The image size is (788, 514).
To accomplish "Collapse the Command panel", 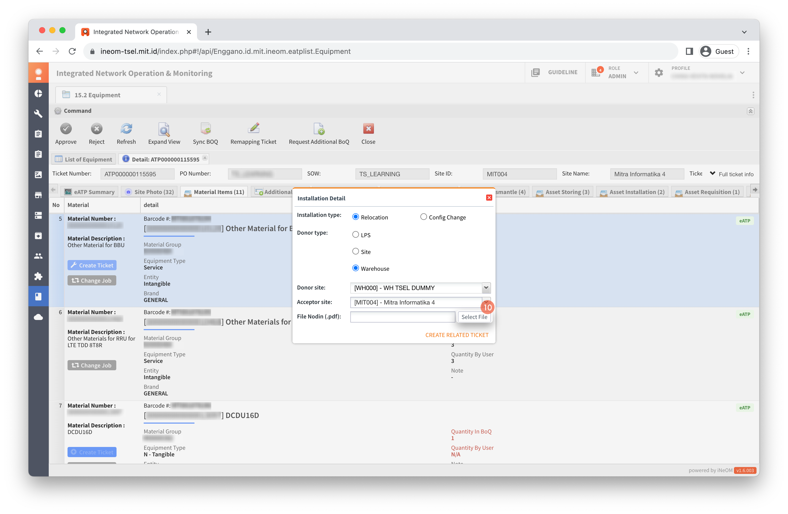I will (x=750, y=111).
